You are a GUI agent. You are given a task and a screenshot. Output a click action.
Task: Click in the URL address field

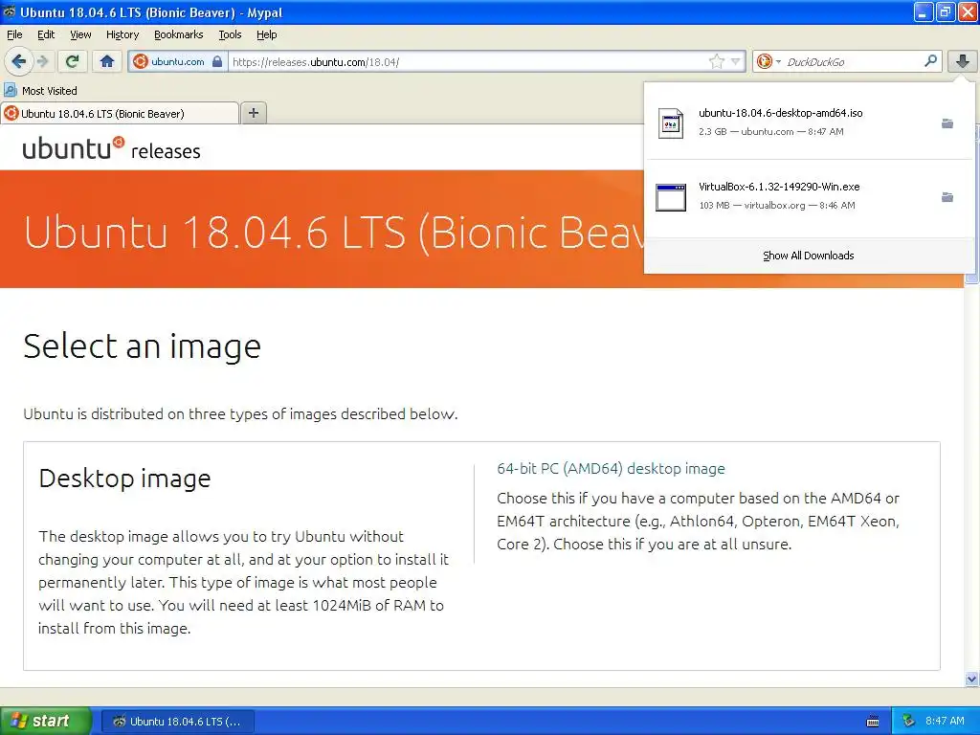[467, 61]
